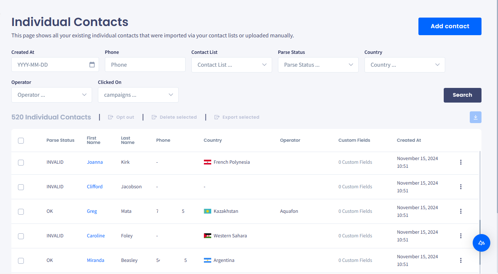
Task: Open the Joanna contact link
Action: click(95, 162)
